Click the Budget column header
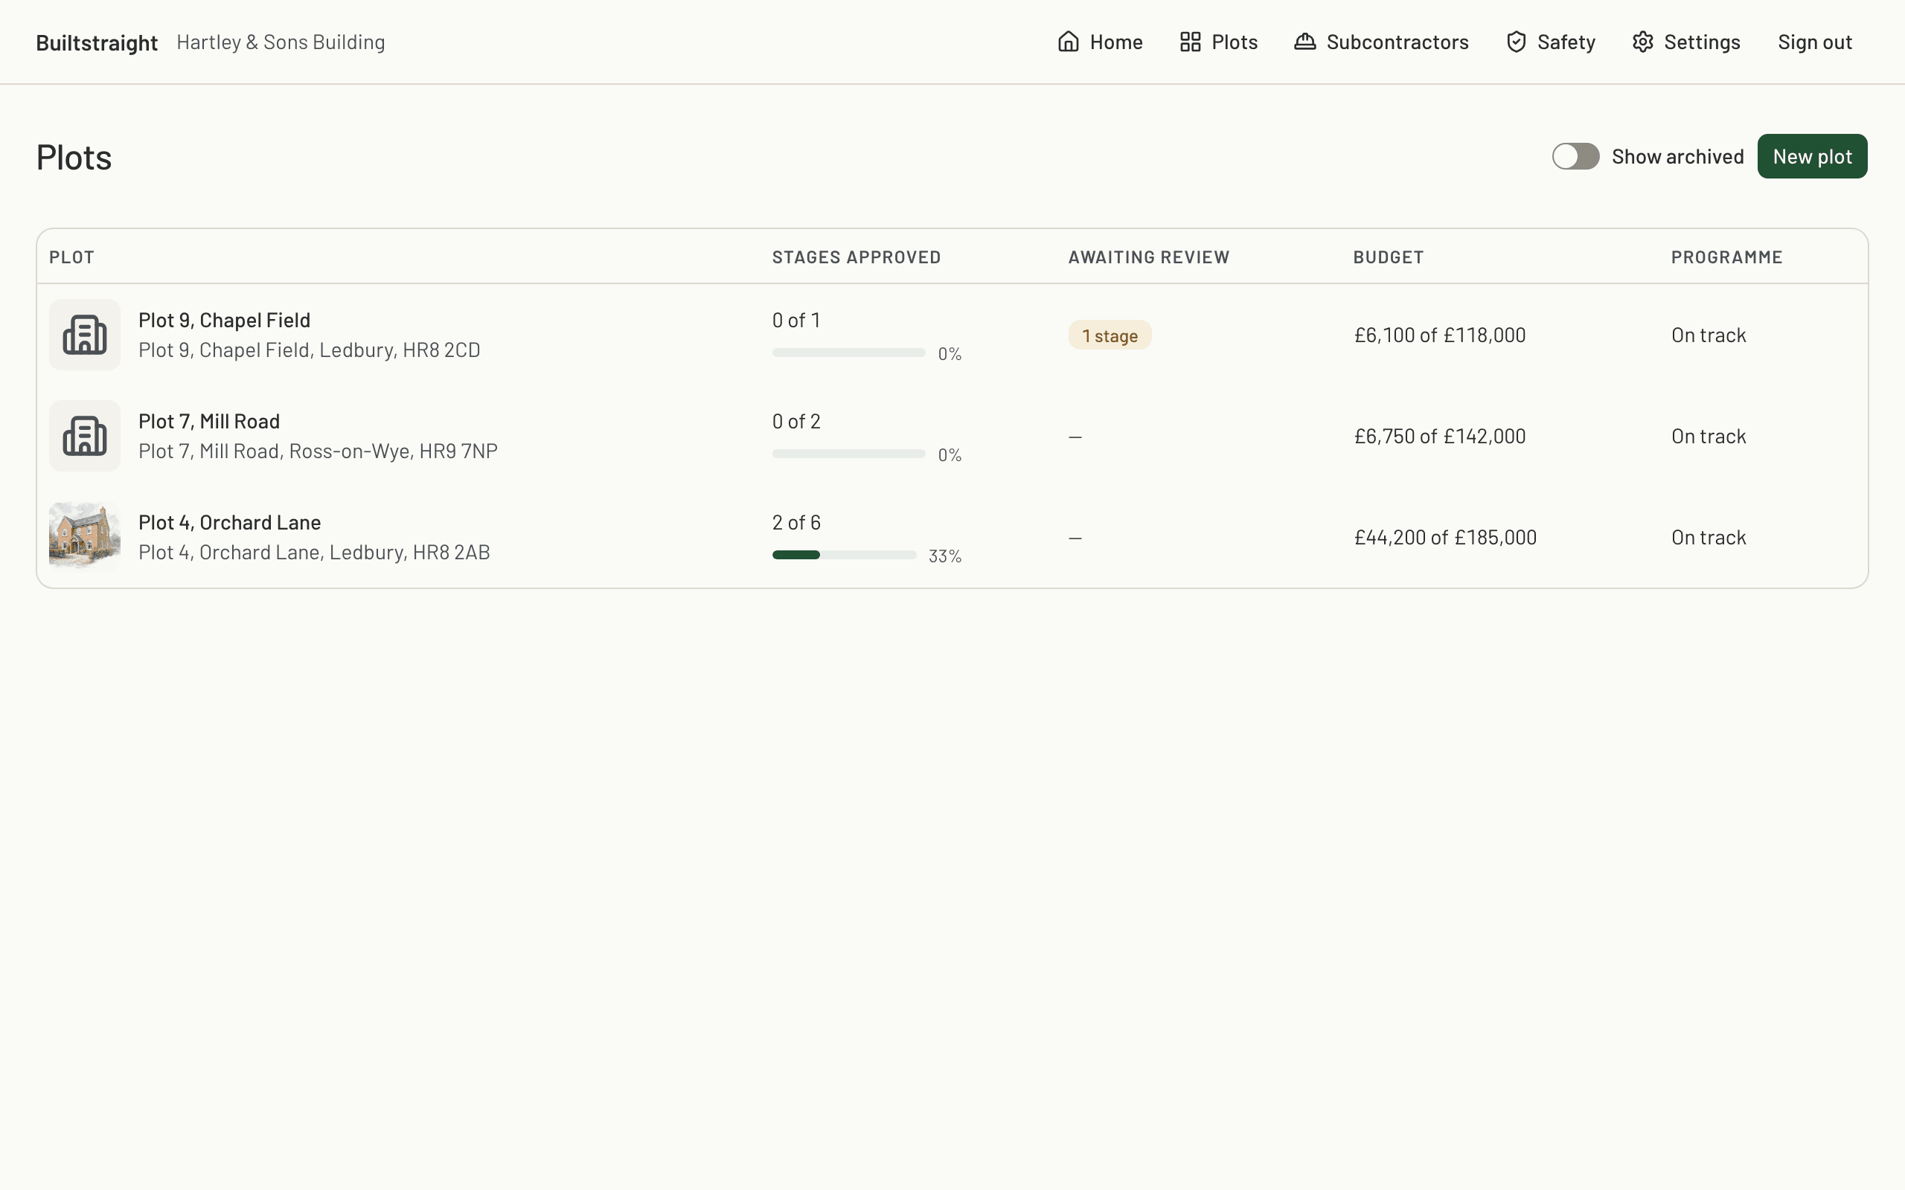Screen dimensions: 1905x1190 click(x=1388, y=257)
